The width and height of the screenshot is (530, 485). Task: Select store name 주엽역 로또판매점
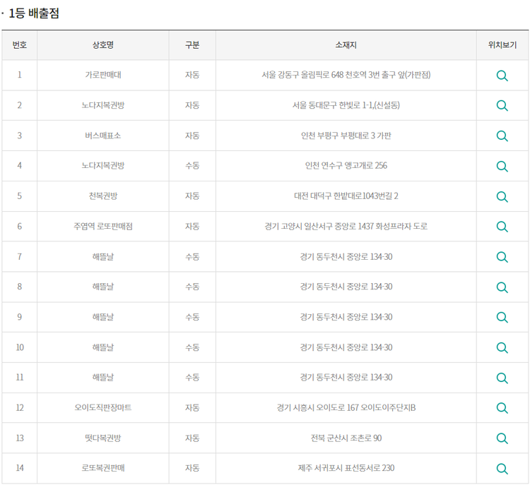coord(103,226)
